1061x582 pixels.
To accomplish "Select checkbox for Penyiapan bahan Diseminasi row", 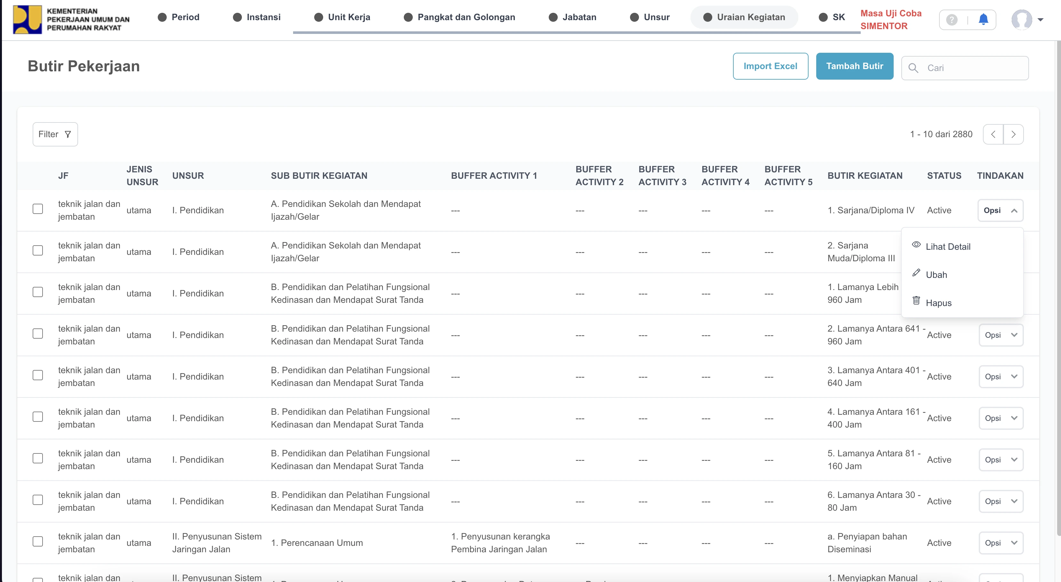I will point(38,541).
